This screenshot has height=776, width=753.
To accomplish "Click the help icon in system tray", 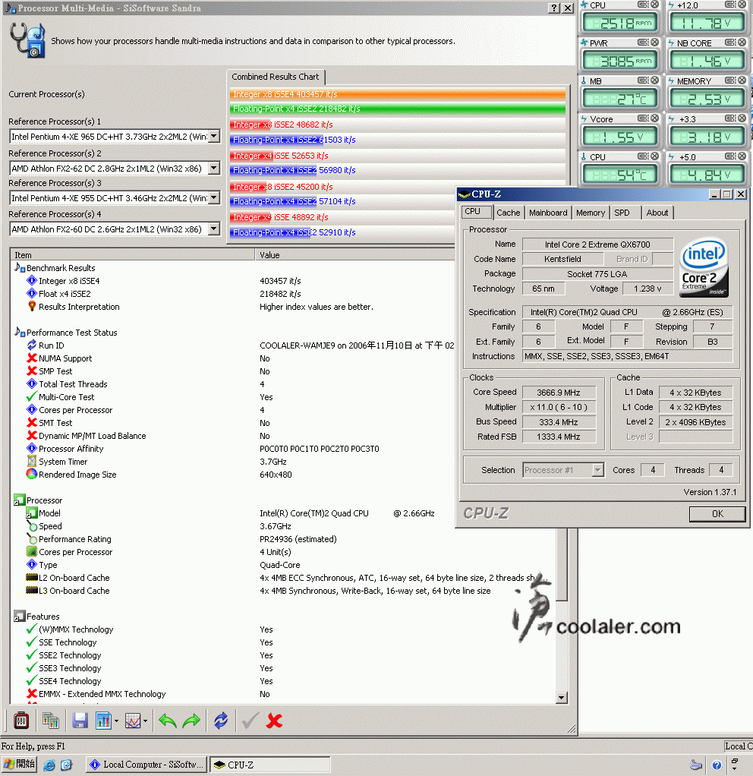I will click(716, 765).
